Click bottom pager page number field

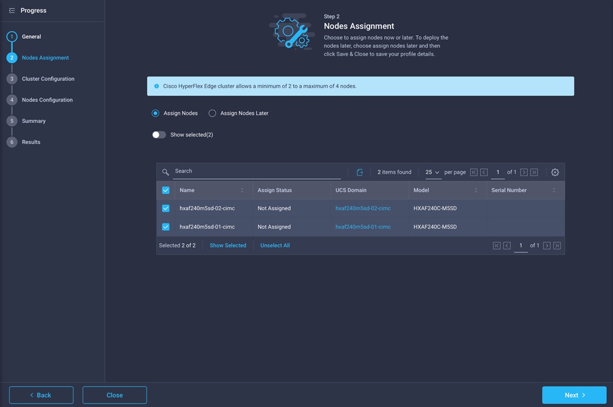[x=521, y=245]
